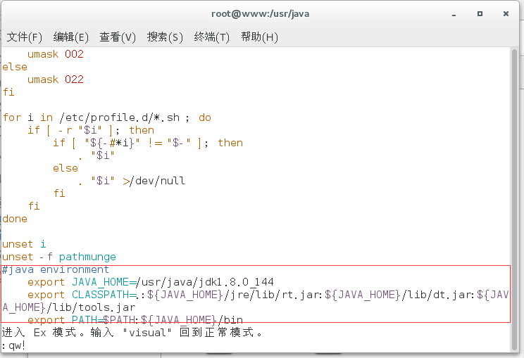The width and height of the screenshot is (524, 358).
Task: Click the unset -f pathmunge line
Action: (59, 257)
